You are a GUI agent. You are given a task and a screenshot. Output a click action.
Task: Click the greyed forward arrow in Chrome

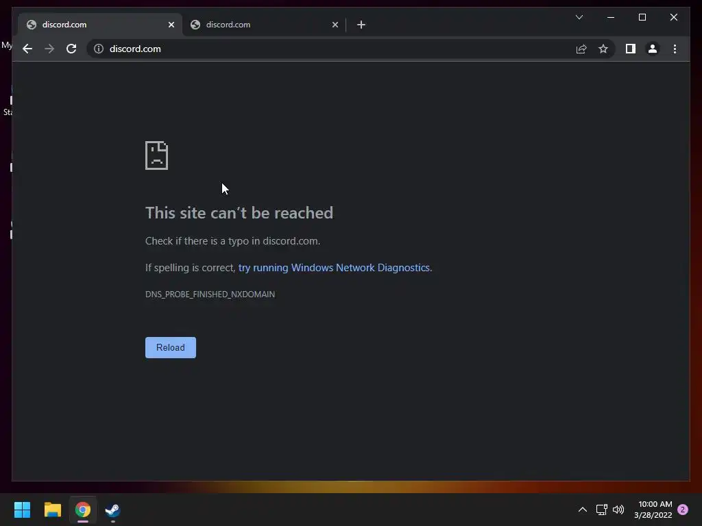(49, 49)
